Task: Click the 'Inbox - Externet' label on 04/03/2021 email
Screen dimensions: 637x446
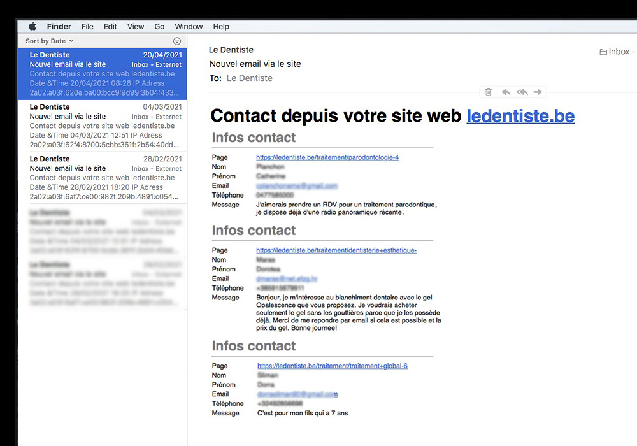Action: coord(157,117)
